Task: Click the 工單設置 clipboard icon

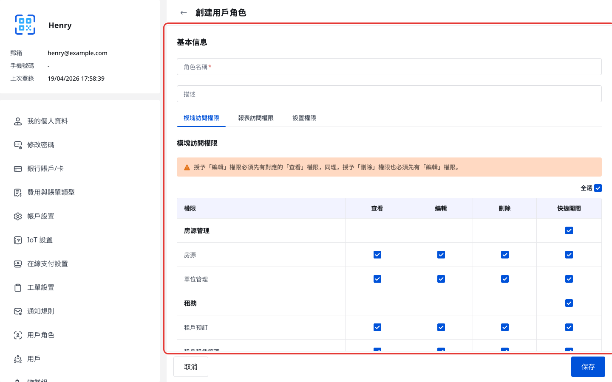Action: point(18,288)
